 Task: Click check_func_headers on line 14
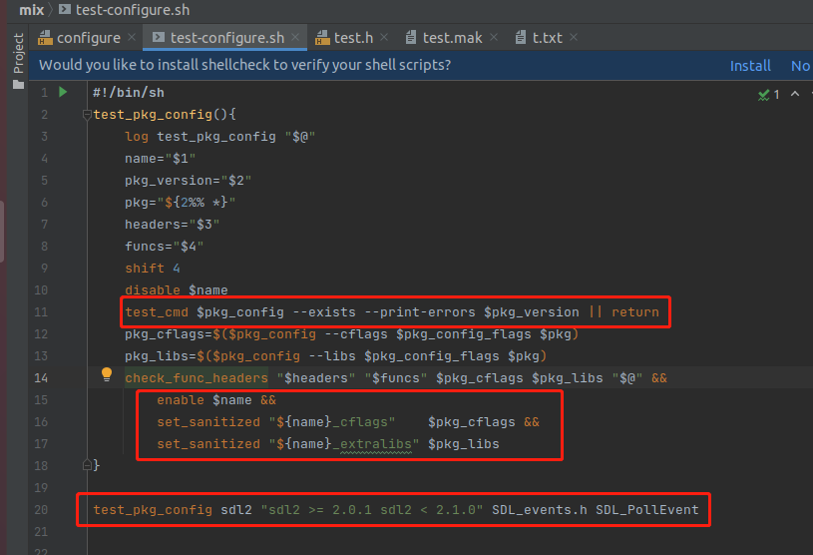pyautogui.click(x=197, y=378)
